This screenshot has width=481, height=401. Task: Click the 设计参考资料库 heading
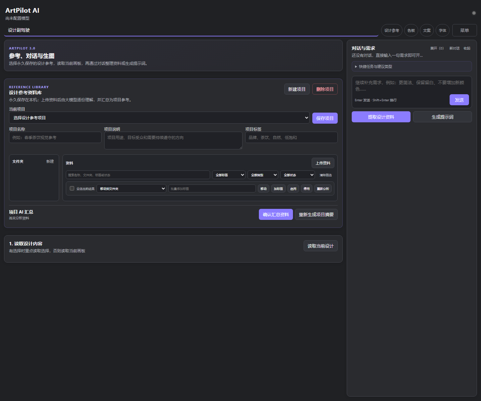point(25,93)
